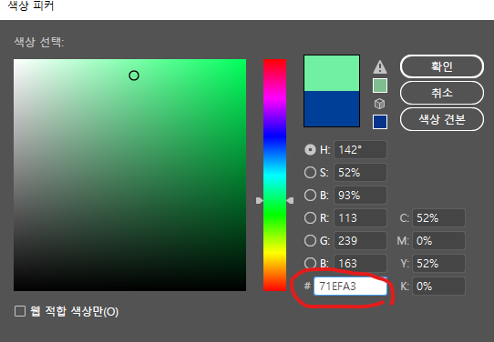Select the G green radio button

(310, 240)
